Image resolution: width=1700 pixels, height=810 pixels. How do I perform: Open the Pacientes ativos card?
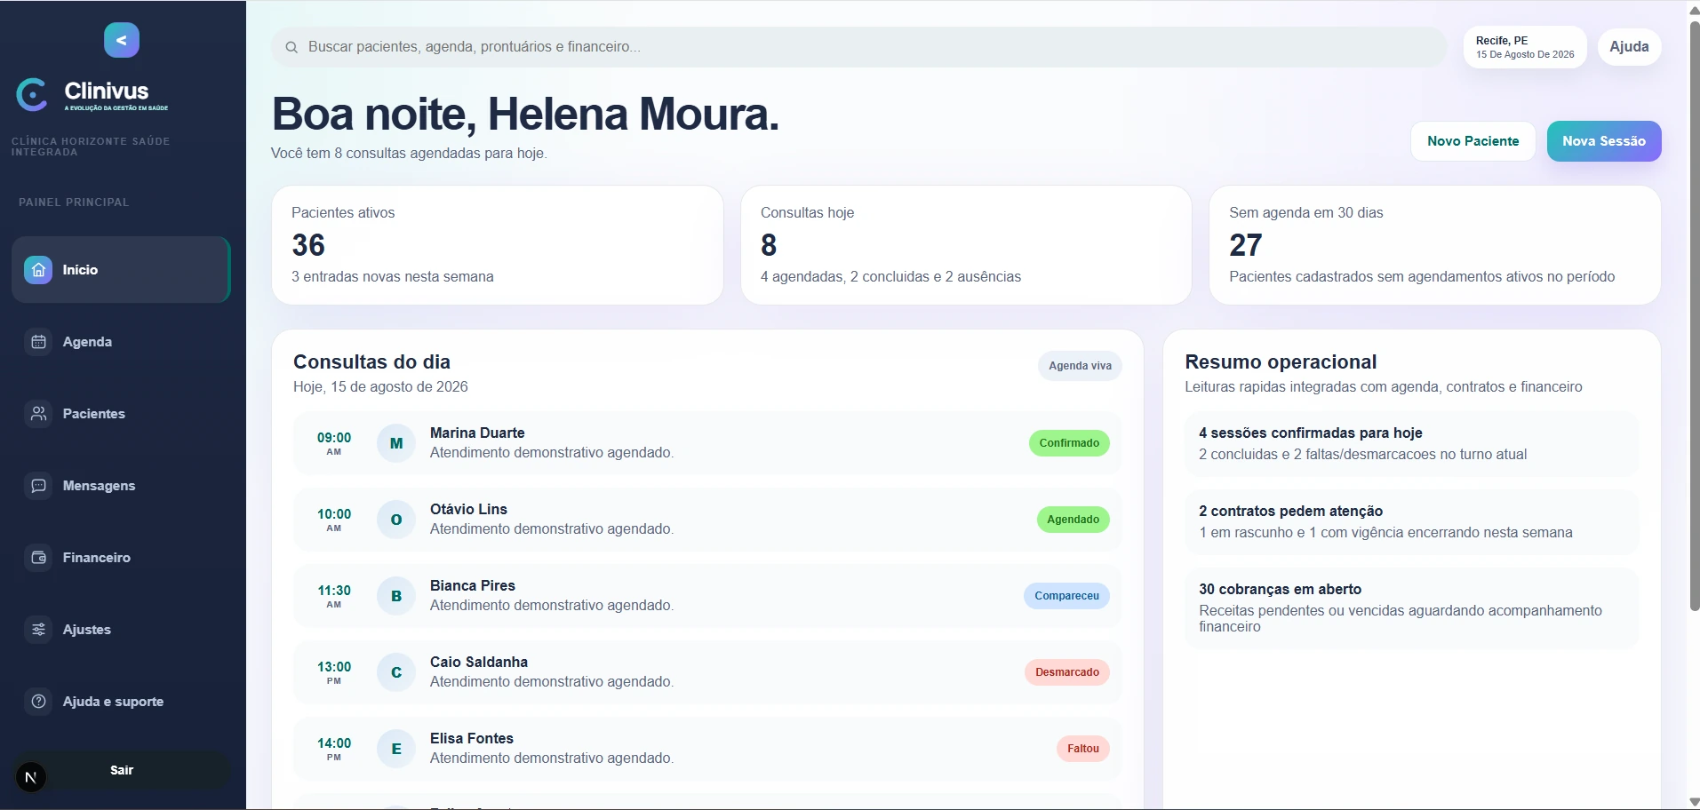pyautogui.click(x=497, y=245)
